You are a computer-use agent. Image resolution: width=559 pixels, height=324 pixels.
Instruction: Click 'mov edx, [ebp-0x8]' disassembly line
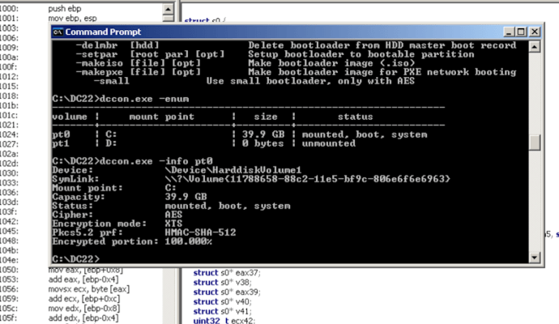tap(84, 309)
